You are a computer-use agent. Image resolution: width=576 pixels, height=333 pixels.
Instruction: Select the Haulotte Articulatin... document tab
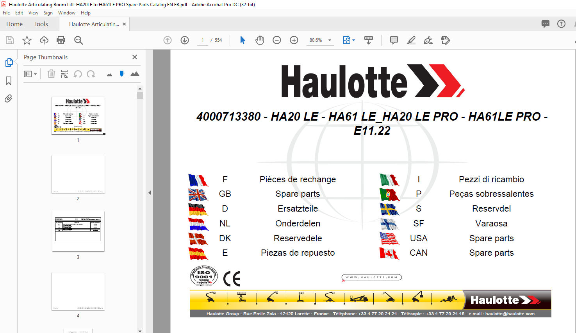(x=94, y=24)
